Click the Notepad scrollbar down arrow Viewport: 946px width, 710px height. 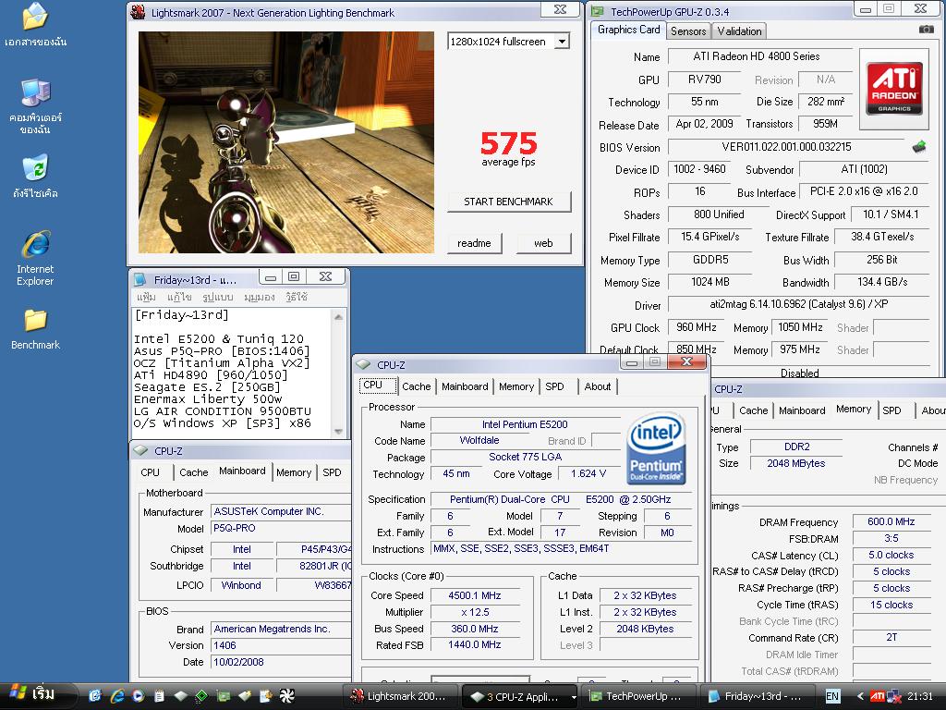pyautogui.click(x=338, y=431)
